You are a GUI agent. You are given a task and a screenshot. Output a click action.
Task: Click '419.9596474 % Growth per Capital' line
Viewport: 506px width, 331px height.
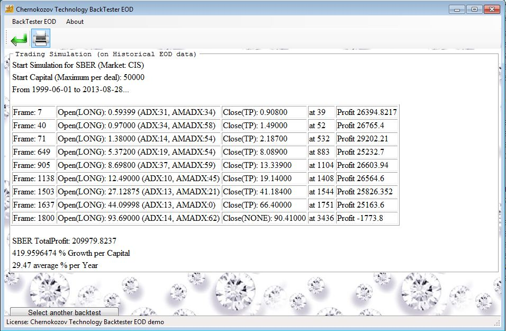(71, 253)
